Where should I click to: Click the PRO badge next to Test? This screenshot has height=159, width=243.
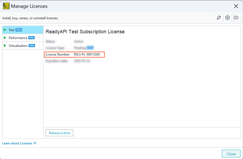pyautogui.click(x=19, y=30)
